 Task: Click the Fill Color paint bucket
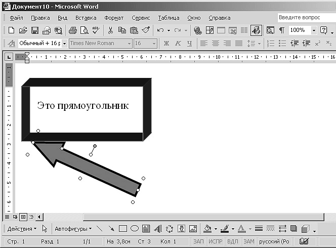(207, 229)
